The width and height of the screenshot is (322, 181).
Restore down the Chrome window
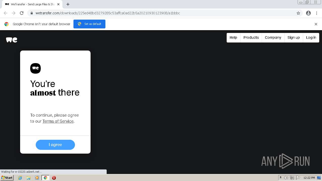pyautogui.click(x=307, y=2)
